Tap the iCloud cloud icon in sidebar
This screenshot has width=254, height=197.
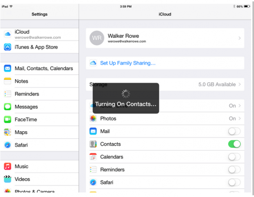7,34
